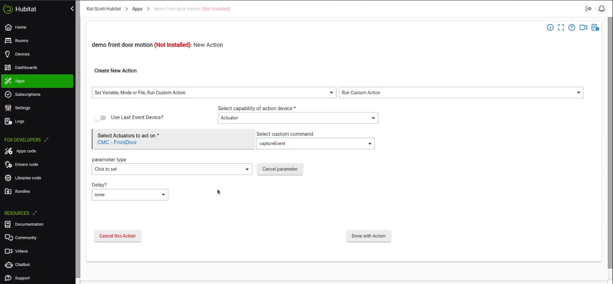The height and width of the screenshot is (284, 613).
Task: Click the Bundles box icon
Action: [8, 191]
